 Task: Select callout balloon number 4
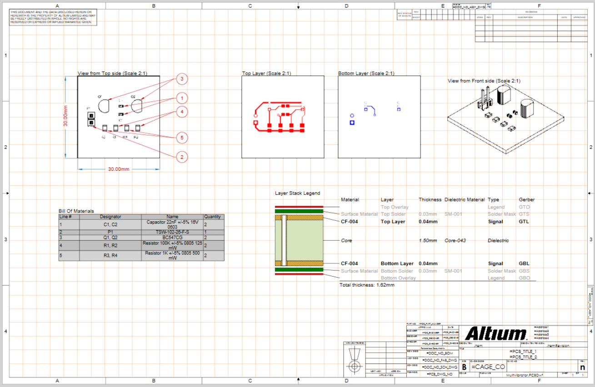click(x=182, y=111)
